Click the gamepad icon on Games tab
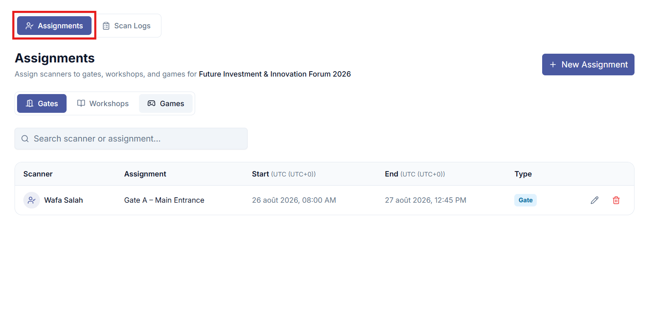 coord(151,104)
